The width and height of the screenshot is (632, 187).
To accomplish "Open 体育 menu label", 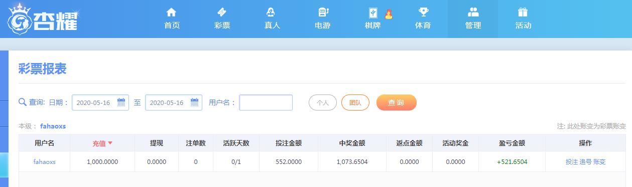I will (x=423, y=25).
